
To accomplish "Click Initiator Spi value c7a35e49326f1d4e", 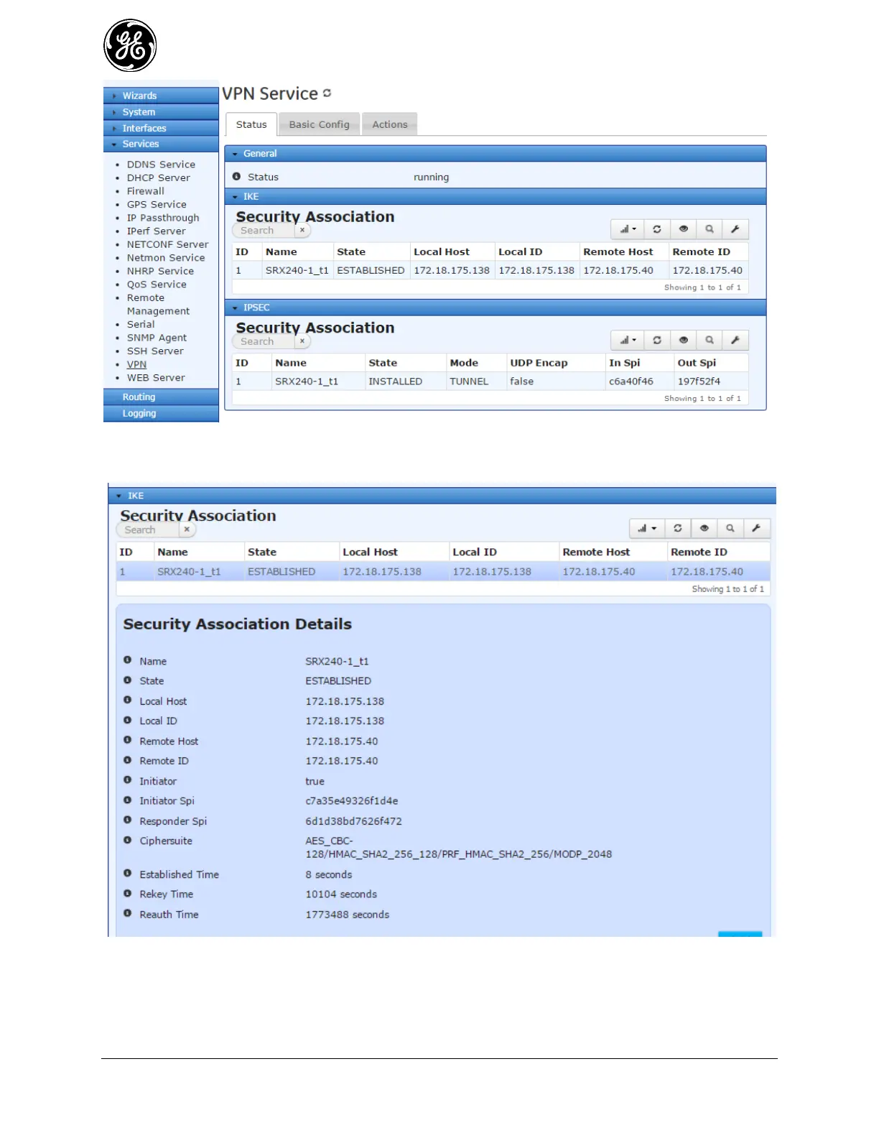I will (x=352, y=800).
